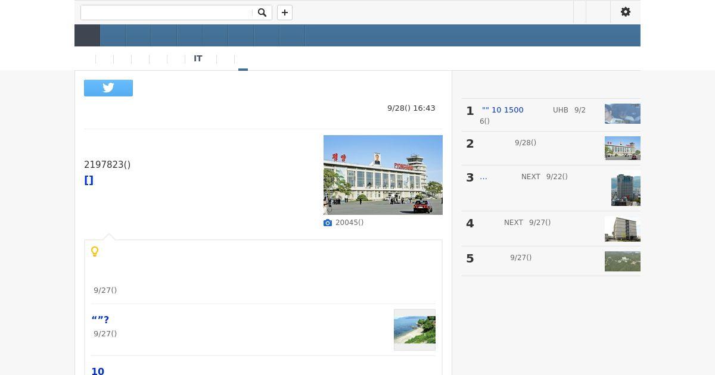
Task: Open ranking 3 tower building thumbnail
Action: pos(626,188)
